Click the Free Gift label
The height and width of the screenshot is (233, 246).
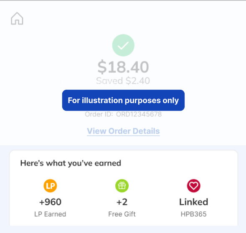pyautogui.click(x=122, y=214)
